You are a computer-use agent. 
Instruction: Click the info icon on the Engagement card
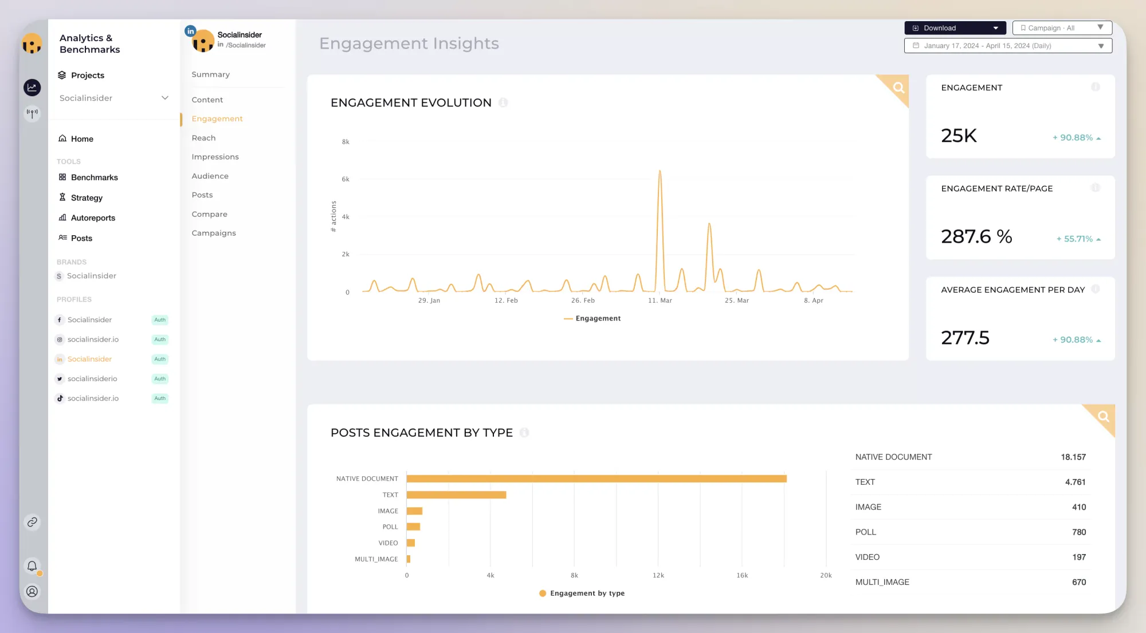1096,87
